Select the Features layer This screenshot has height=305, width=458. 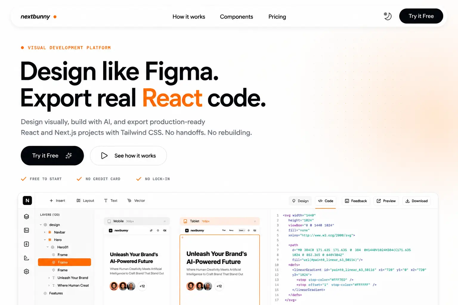(64, 293)
